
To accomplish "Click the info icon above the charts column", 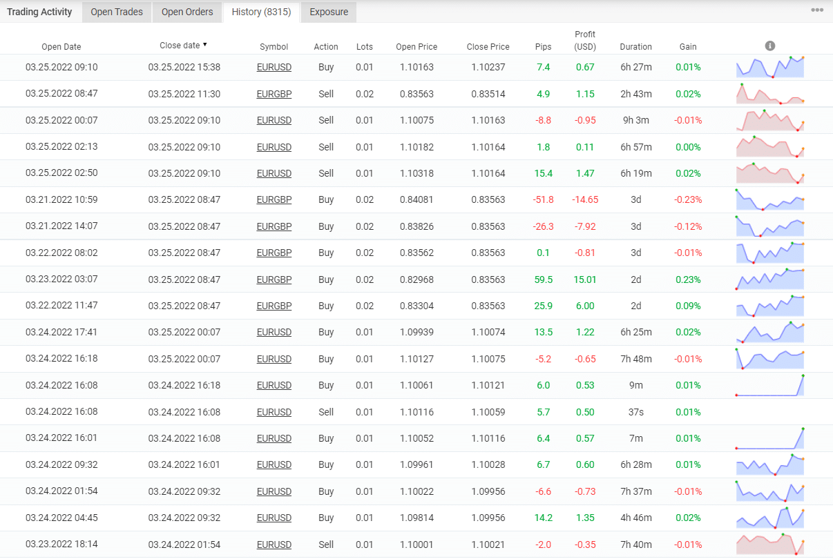I will (770, 46).
